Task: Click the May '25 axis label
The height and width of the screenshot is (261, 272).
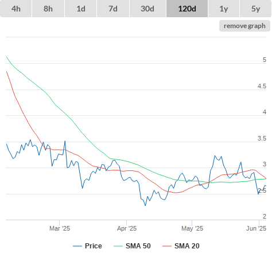Action: click(192, 228)
